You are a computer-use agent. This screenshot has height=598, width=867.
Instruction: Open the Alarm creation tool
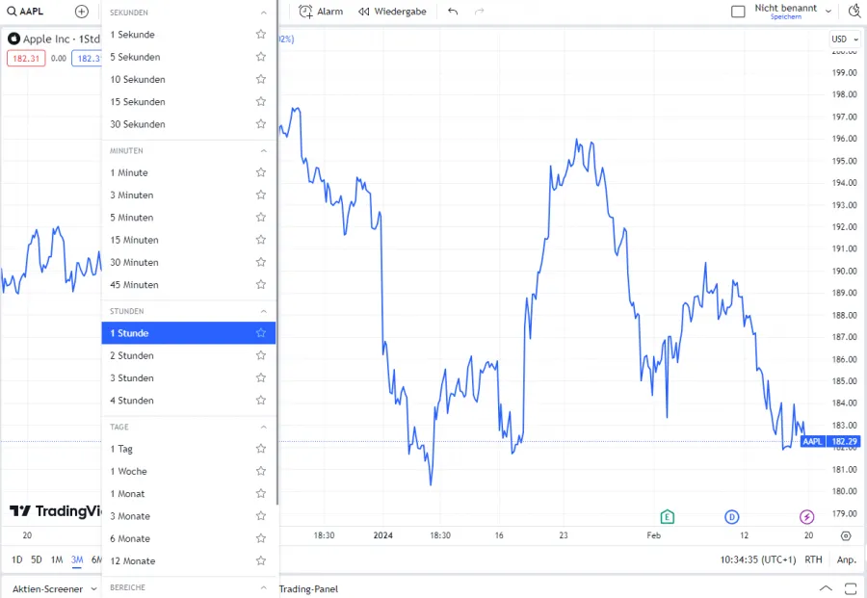(x=321, y=12)
